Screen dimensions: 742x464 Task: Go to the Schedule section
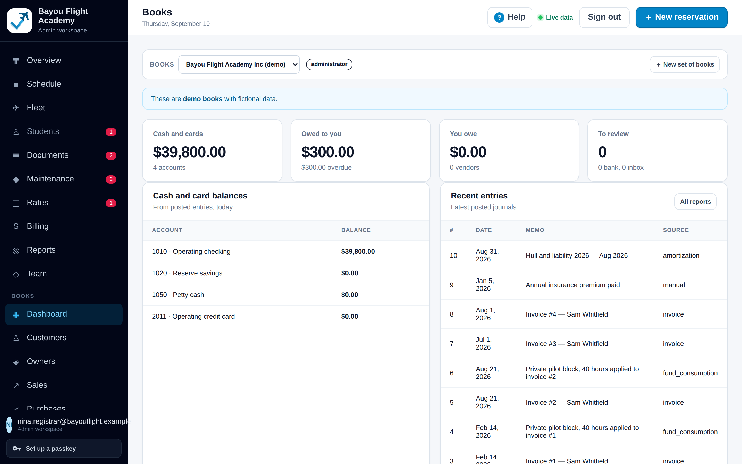(x=64, y=84)
